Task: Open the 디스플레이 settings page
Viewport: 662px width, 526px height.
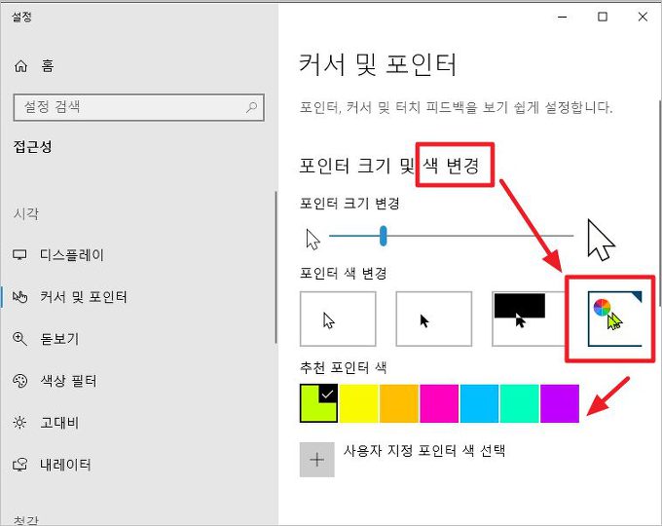Action: coord(72,255)
